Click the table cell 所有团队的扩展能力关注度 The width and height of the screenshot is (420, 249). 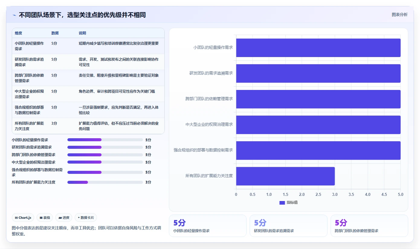point(29,126)
